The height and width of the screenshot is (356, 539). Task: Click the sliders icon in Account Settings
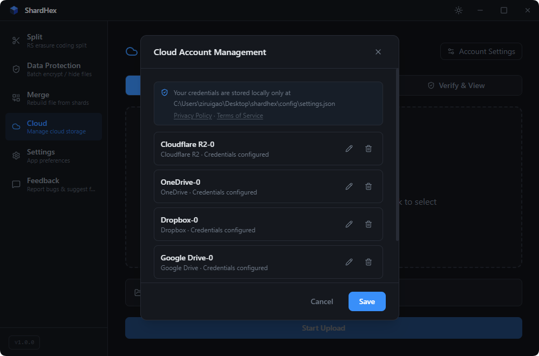tap(451, 52)
